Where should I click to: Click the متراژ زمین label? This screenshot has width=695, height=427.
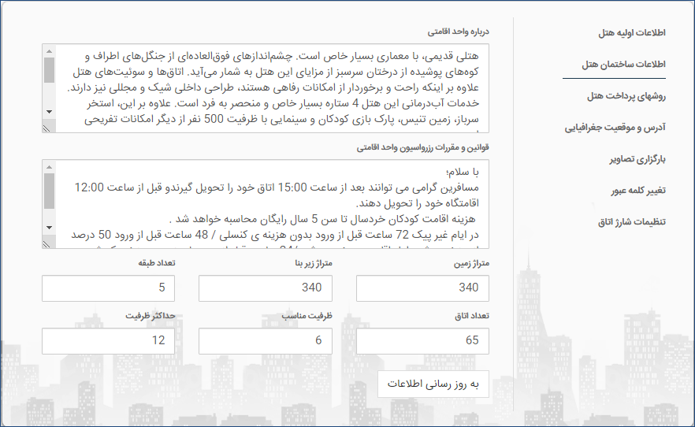(471, 264)
